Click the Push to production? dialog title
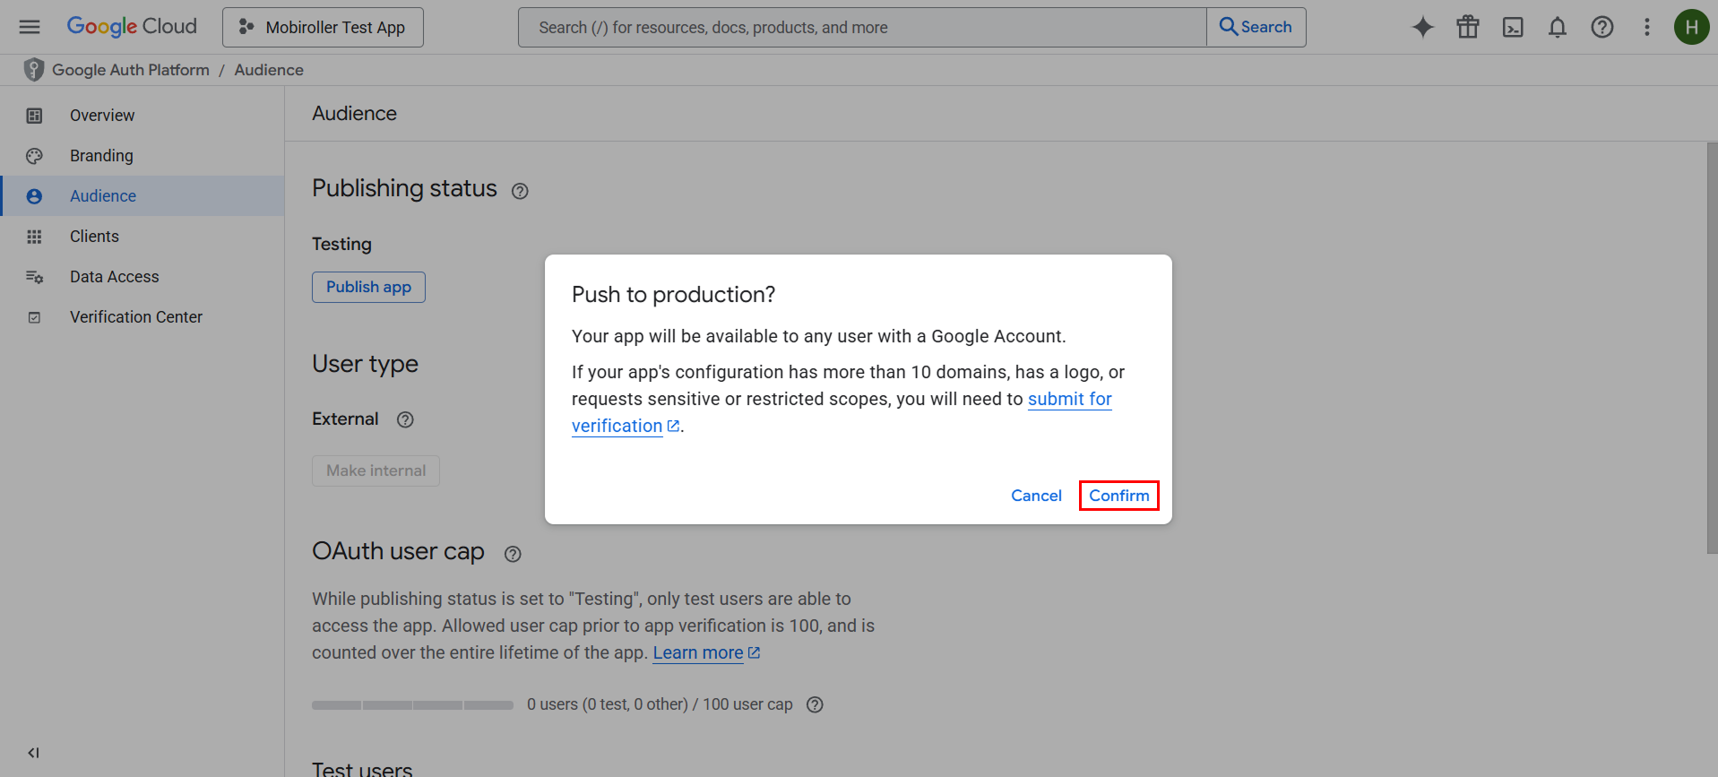1718x777 pixels. 674,295
